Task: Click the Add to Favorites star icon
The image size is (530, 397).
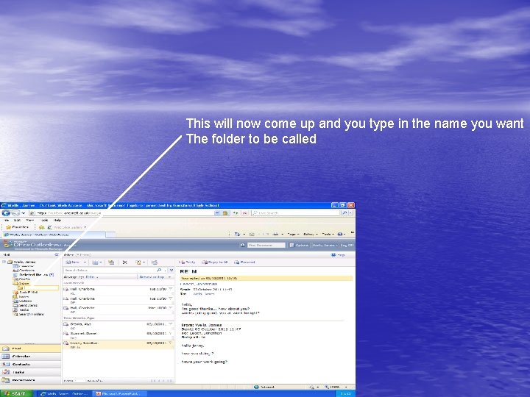Action: pyautogui.click(x=41, y=227)
